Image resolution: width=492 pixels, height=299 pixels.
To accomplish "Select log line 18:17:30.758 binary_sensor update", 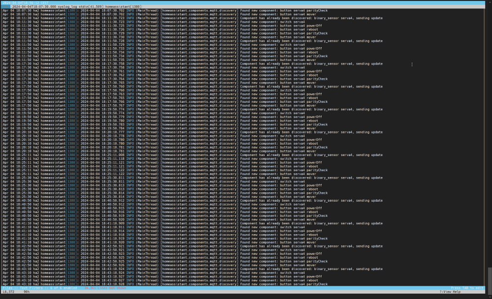I will pos(193,64).
